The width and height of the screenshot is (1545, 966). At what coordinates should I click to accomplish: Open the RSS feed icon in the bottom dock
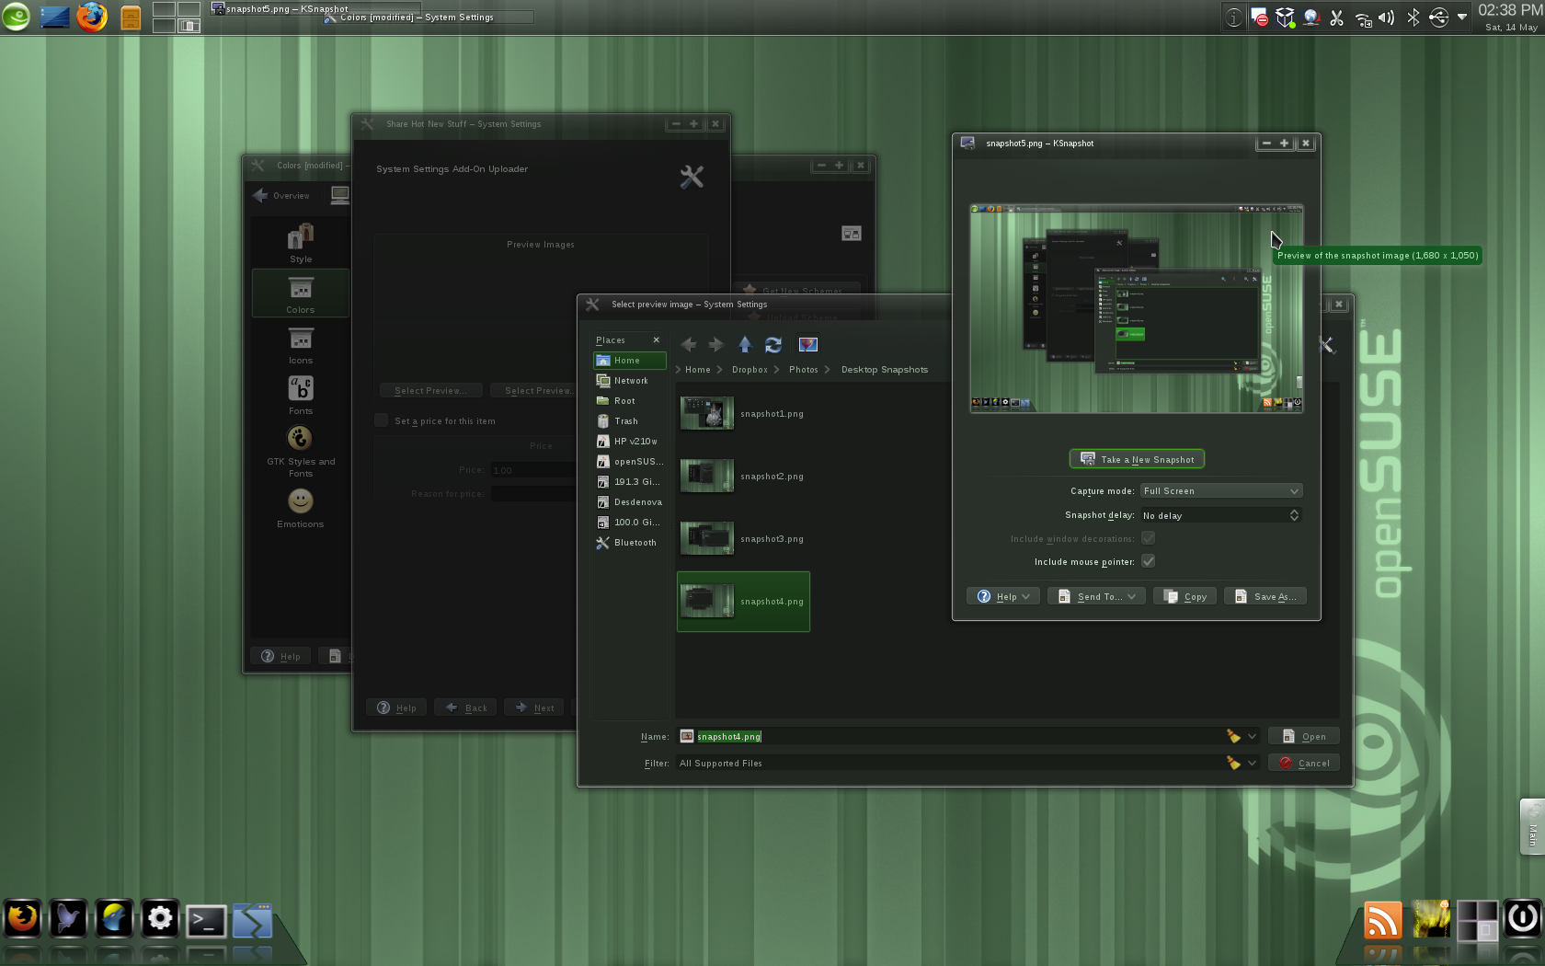point(1382,920)
